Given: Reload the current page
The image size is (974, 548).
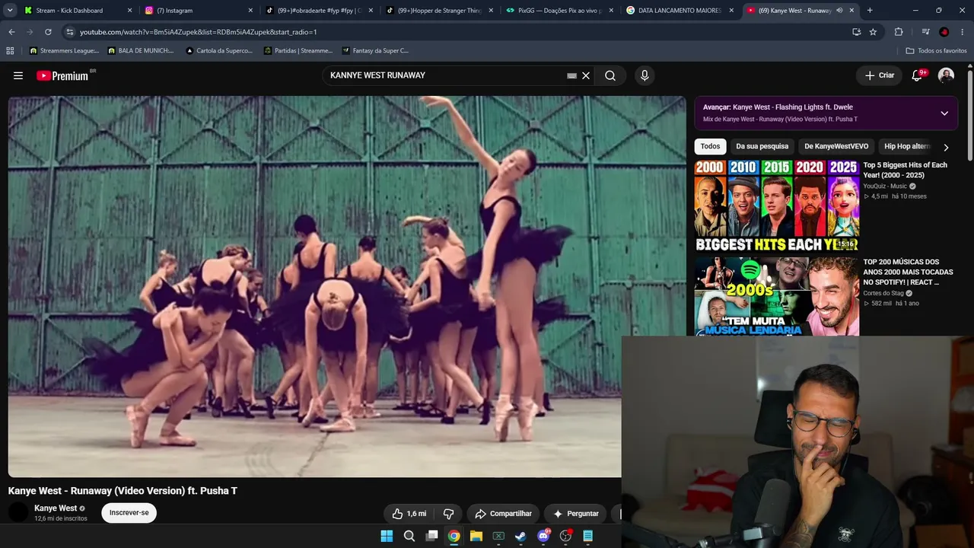Looking at the screenshot, I should coord(48,32).
